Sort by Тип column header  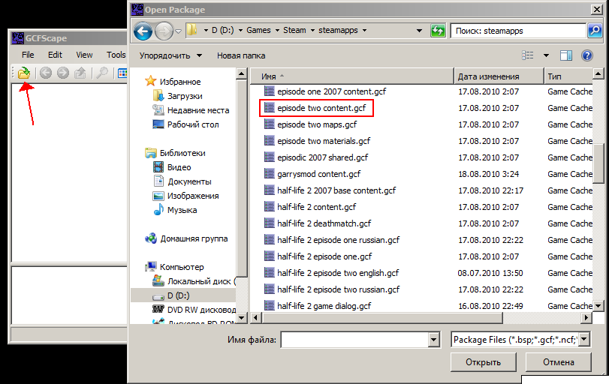tap(568, 76)
